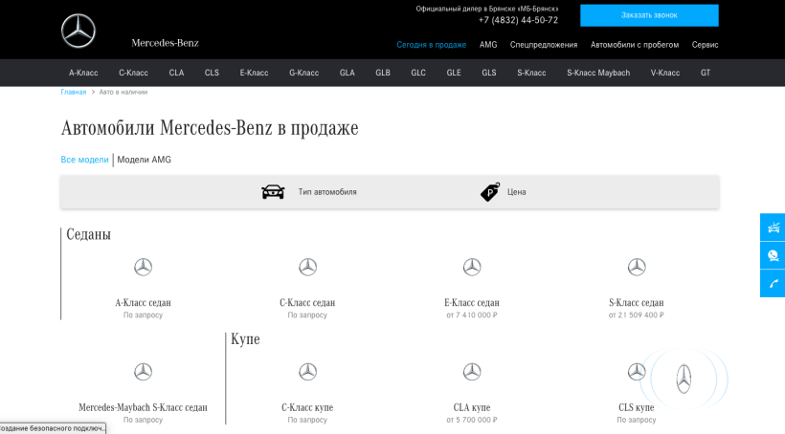
Task: Click the floating rotating Mercedes star widget
Action: pos(684,379)
